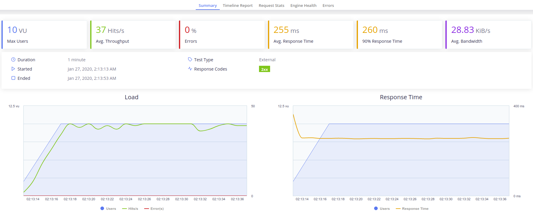Click 02:13:24 tick on Load chart axis
Image resolution: width=533 pixels, height=217 pixels.
point(126,199)
